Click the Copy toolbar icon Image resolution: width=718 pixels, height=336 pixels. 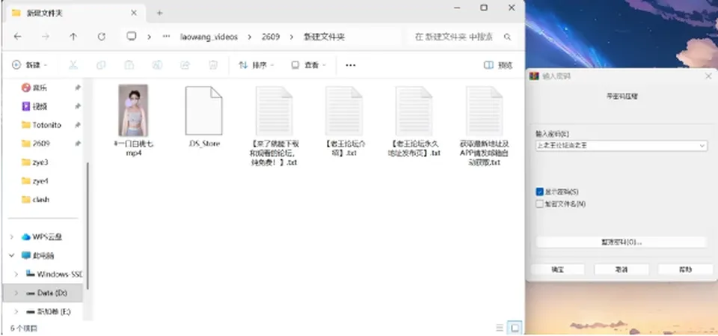click(101, 65)
